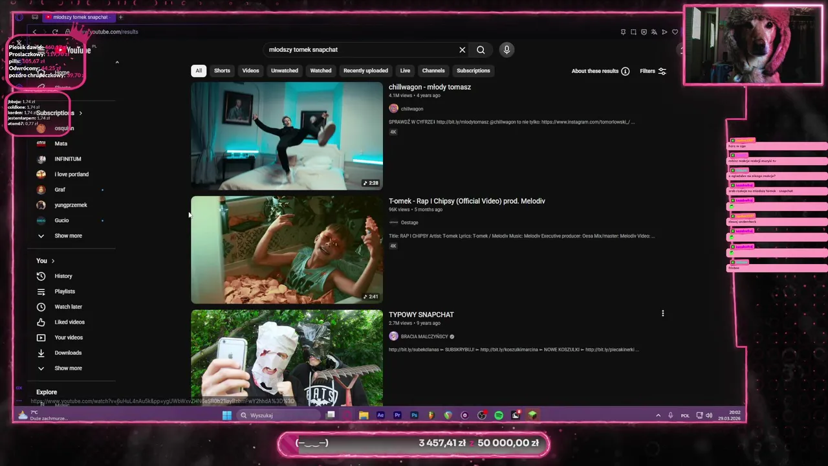Open the three-dot menu for TYPOWY SNAPCHAT

[662, 314]
